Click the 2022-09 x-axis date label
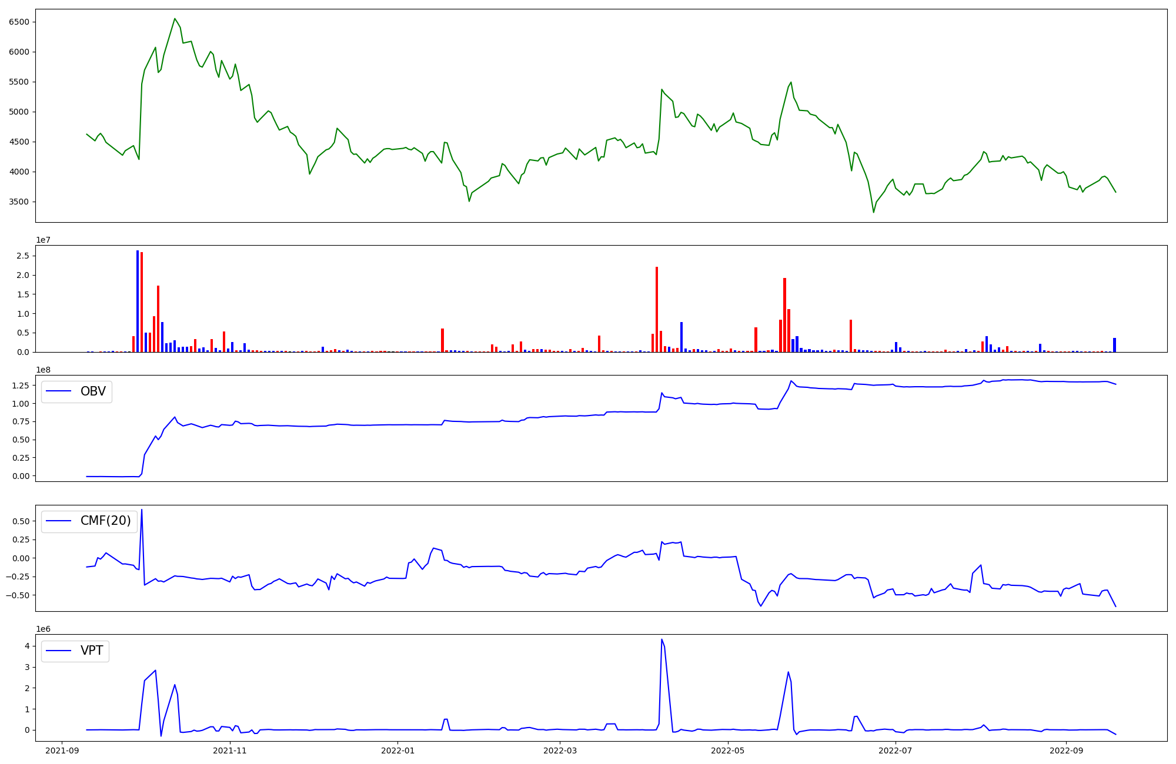The height and width of the screenshot is (764, 1176). [x=1066, y=750]
